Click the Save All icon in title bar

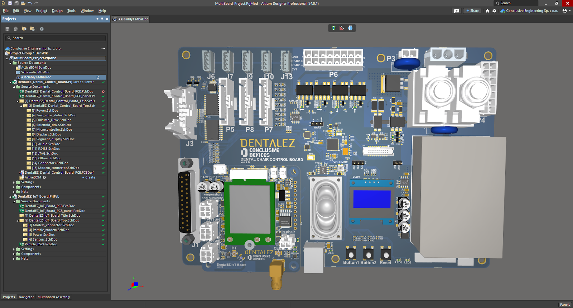pos(16,3)
